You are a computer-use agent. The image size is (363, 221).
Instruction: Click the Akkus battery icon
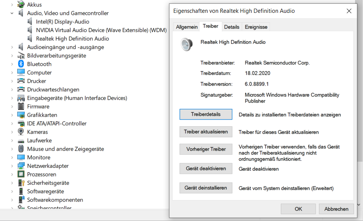coord(21,4)
